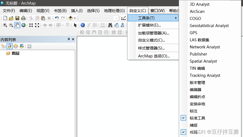Open the Find binoculars tool

point(110,25)
